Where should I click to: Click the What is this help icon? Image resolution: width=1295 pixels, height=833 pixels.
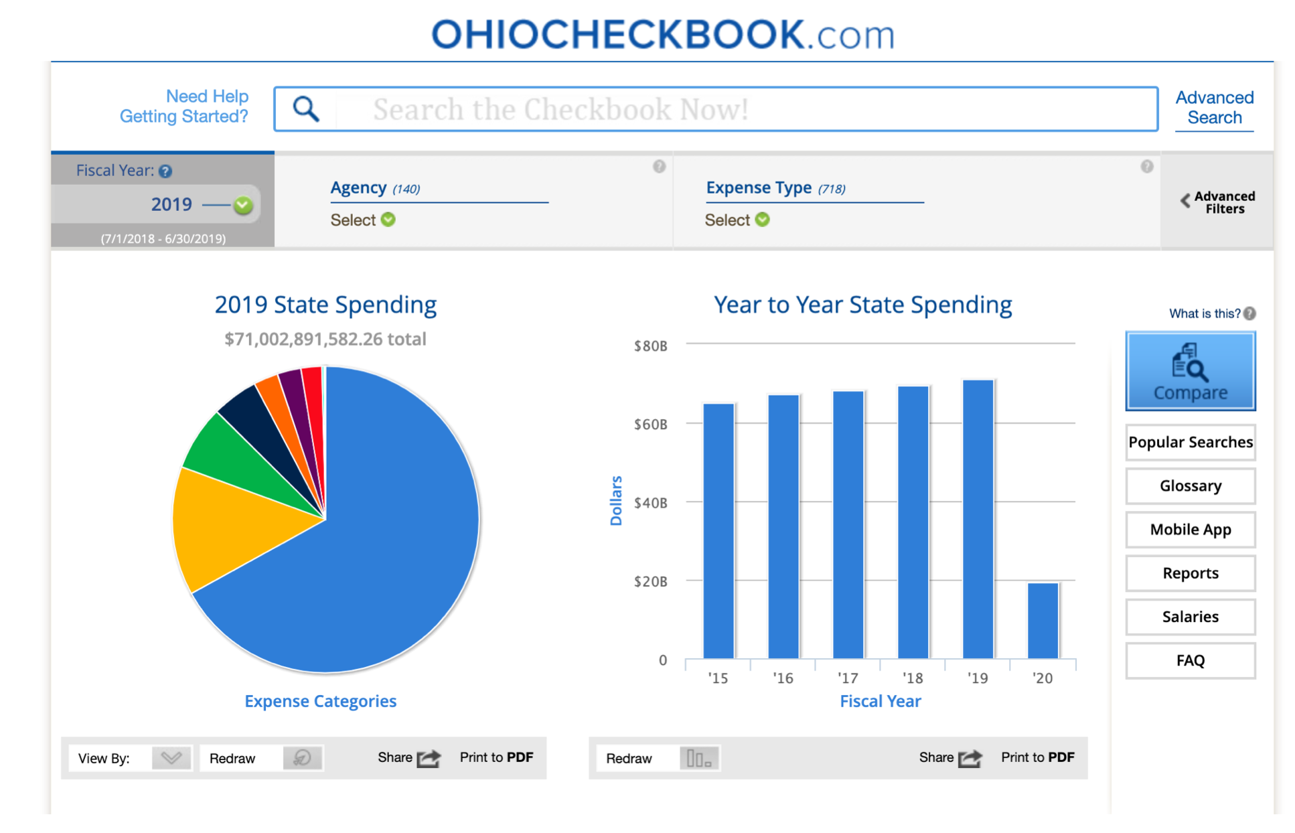[1249, 313]
